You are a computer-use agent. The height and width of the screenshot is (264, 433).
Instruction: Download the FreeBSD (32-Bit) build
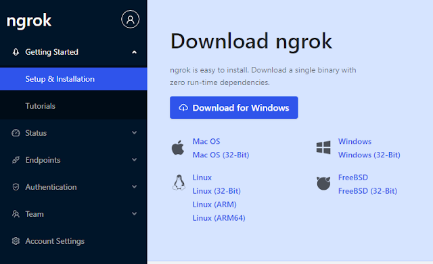point(367,191)
